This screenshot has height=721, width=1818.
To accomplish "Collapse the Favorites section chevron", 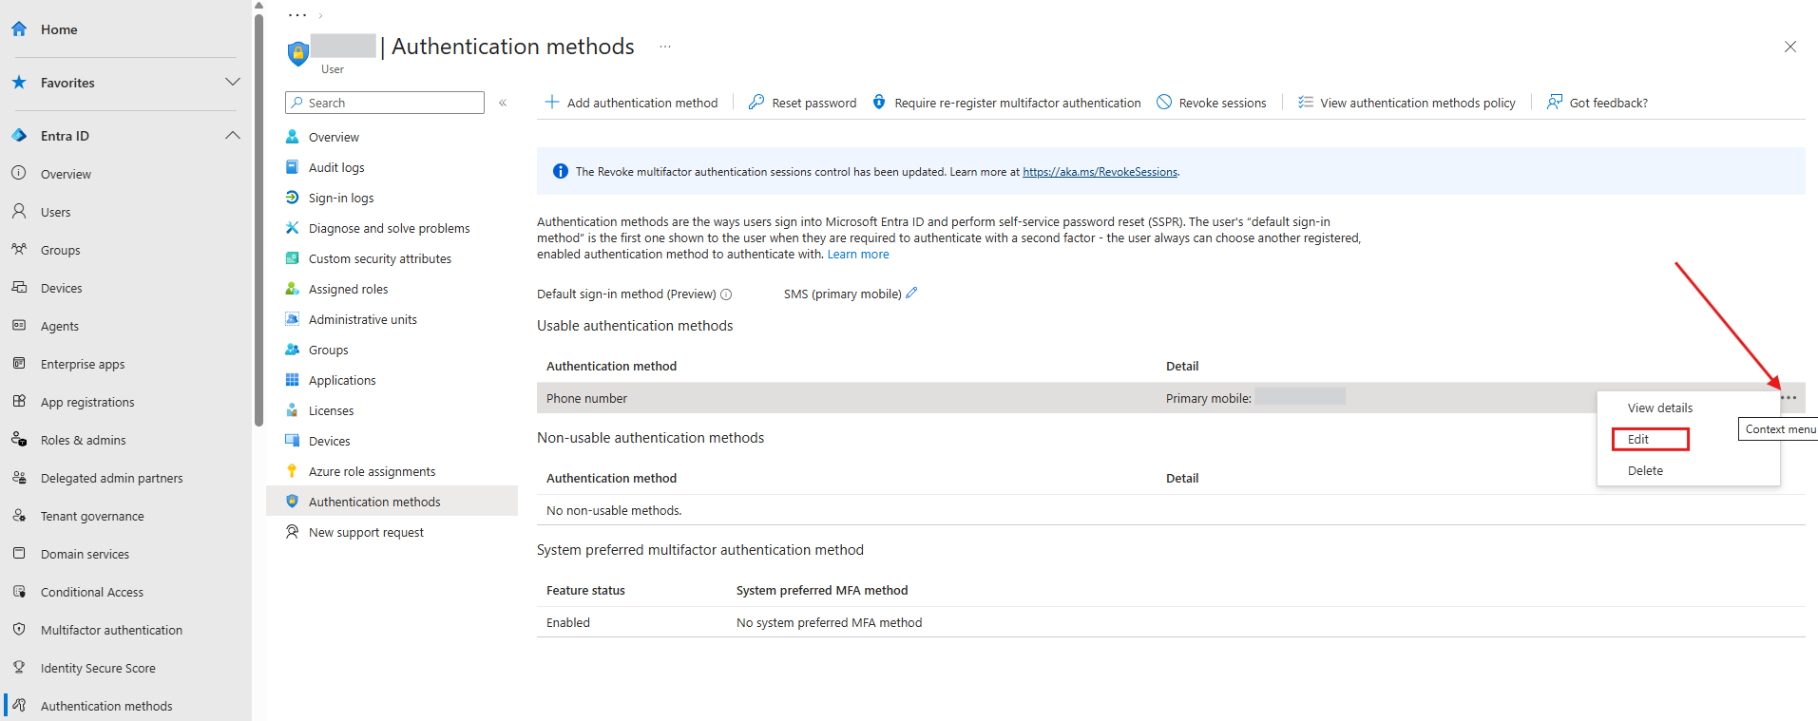I will 232,83.
